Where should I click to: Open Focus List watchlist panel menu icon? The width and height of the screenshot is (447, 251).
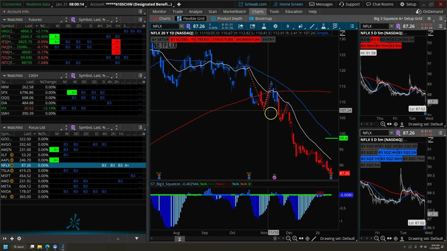click(140, 127)
